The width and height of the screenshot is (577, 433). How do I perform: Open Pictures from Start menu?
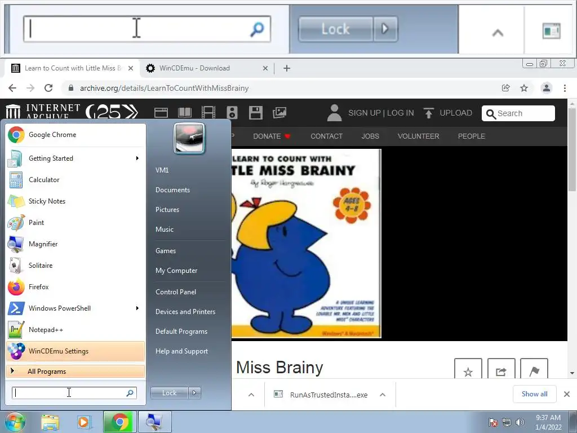(167, 210)
